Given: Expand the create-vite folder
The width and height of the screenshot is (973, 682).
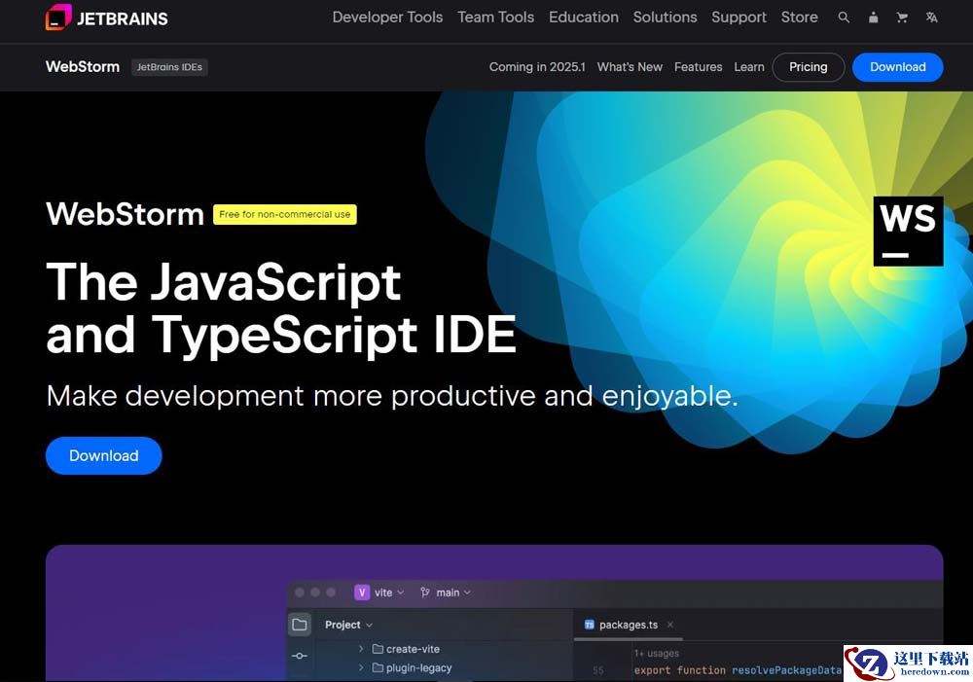Looking at the screenshot, I should pyautogui.click(x=361, y=649).
